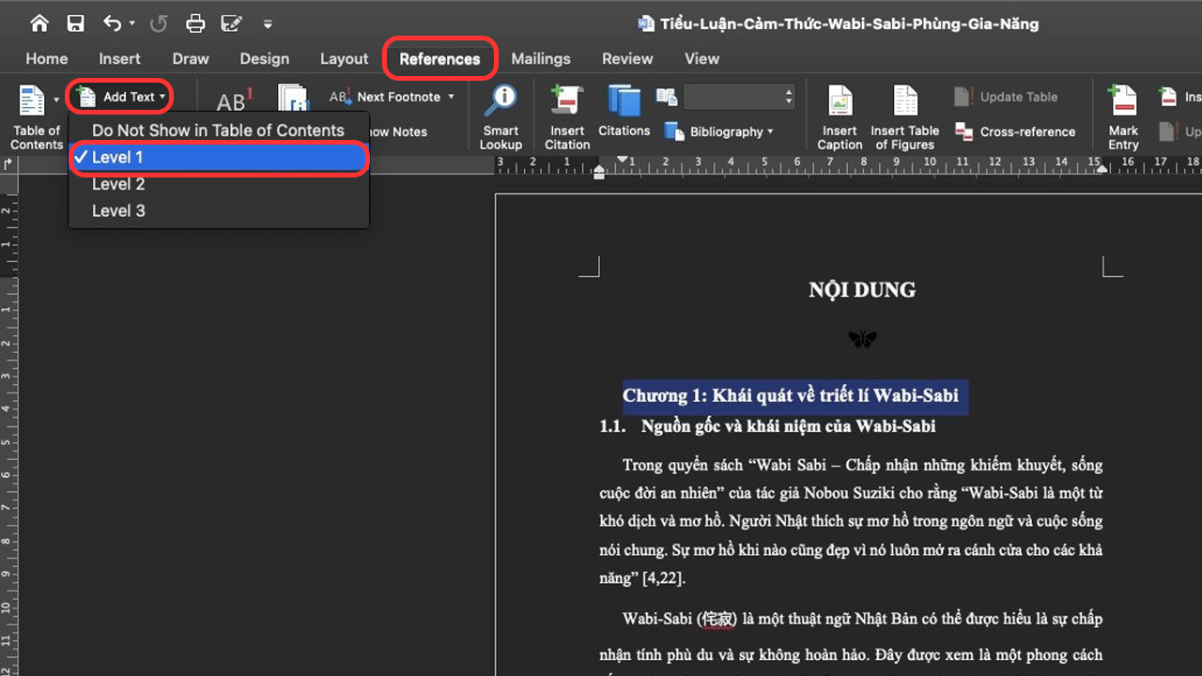Open the Citations pane
Screen dimensions: 1202x676
tap(624, 111)
